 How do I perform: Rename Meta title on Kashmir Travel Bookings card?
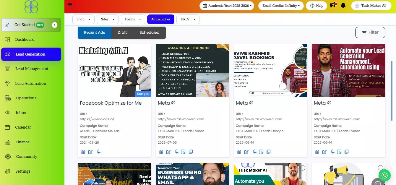(x=251, y=103)
